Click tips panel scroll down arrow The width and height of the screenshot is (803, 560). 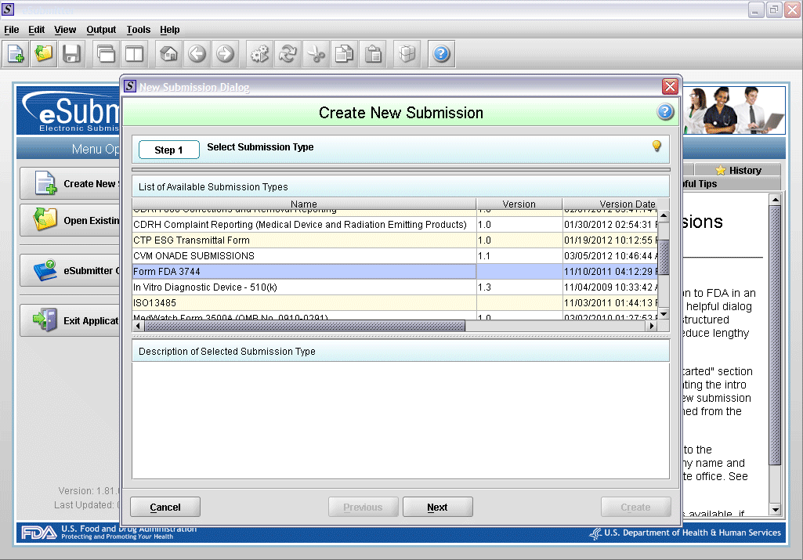(776, 509)
